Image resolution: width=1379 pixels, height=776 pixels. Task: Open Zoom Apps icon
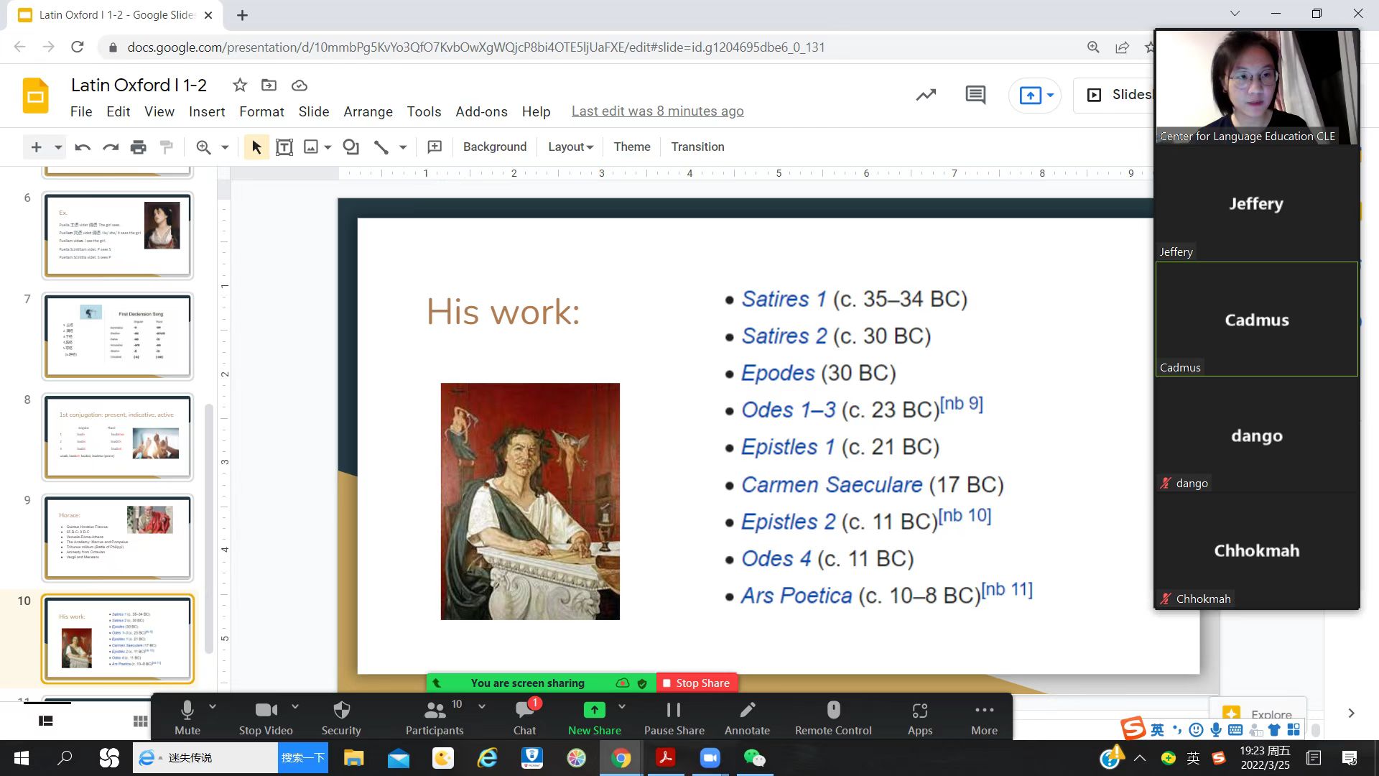(x=920, y=717)
